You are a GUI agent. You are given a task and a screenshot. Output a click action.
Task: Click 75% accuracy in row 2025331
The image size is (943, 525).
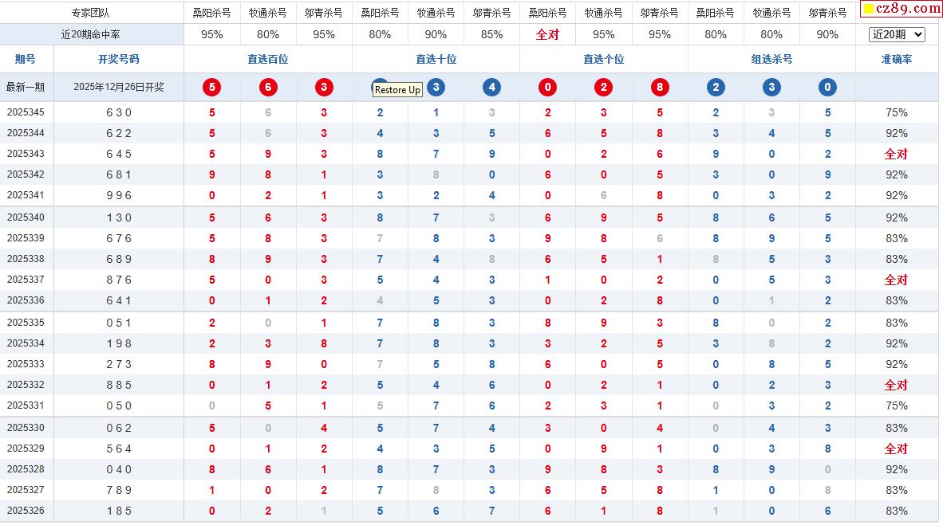(x=896, y=406)
